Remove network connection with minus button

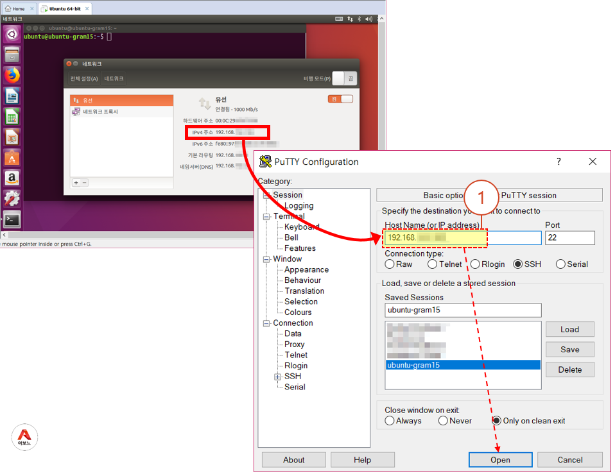tap(84, 183)
